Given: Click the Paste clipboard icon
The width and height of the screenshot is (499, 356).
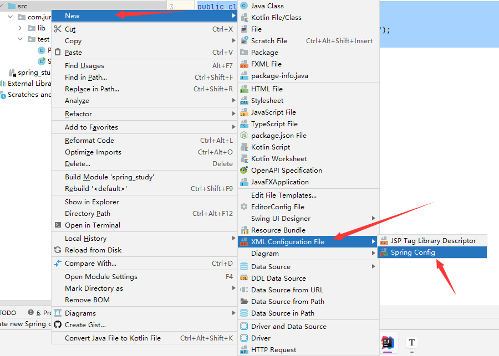Looking at the screenshot, I should 58,52.
